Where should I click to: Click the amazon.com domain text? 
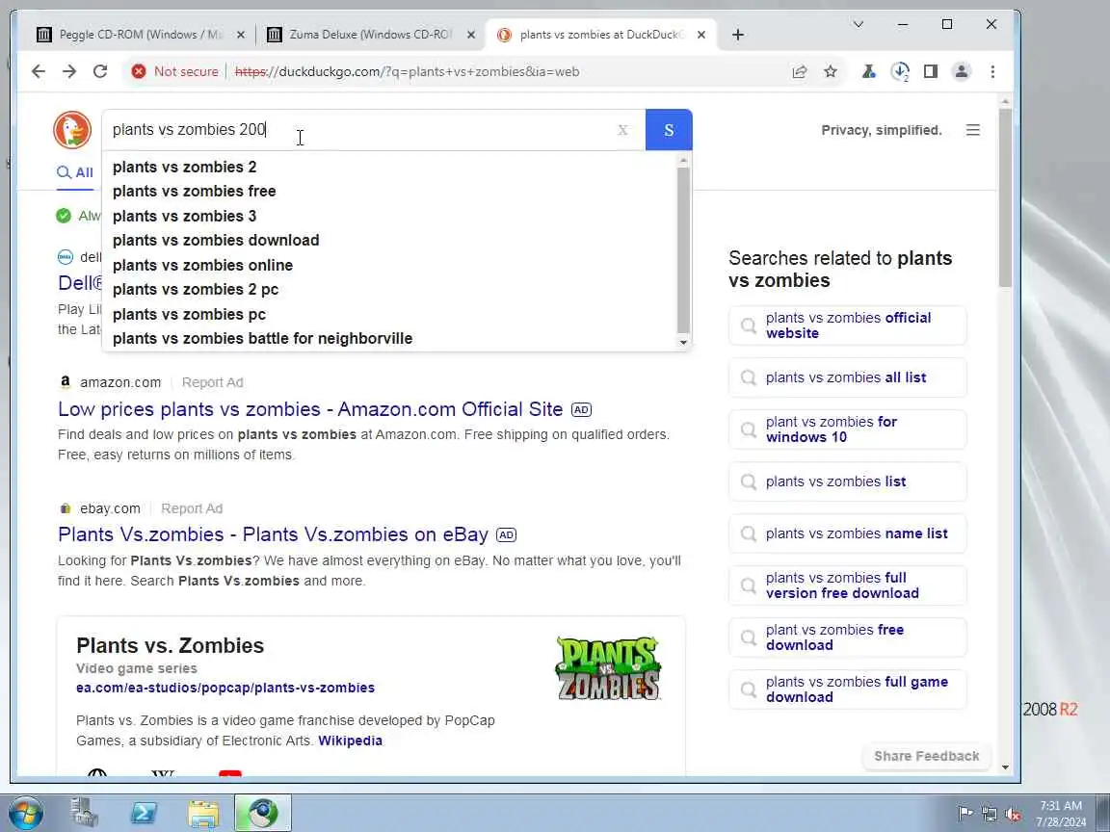120,382
